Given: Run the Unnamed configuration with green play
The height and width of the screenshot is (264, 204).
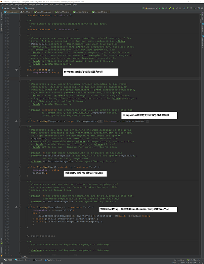Looking at the screenshot, I should click(160, 8).
